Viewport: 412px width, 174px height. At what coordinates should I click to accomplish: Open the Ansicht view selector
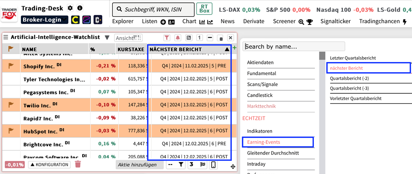click(x=128, y=38)
